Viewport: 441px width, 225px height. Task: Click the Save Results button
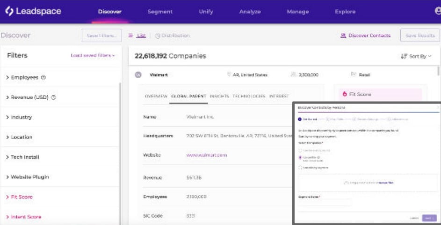click(420, 35)
